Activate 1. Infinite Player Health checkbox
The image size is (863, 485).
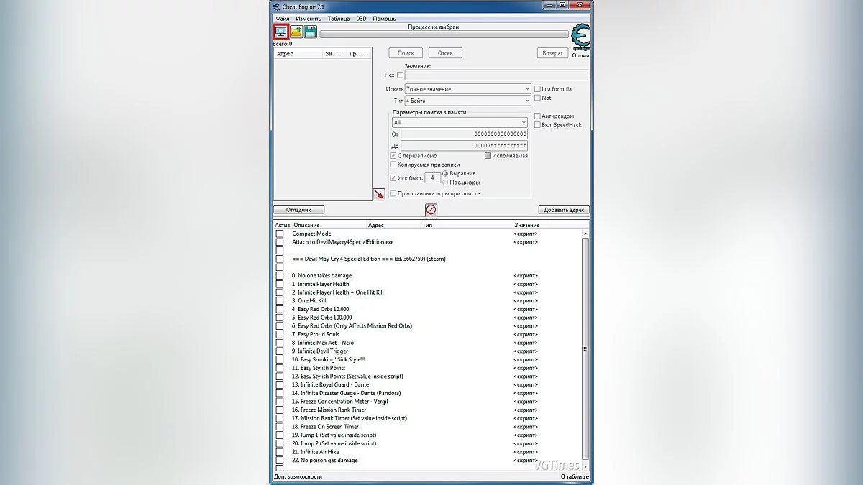(280, 284)
